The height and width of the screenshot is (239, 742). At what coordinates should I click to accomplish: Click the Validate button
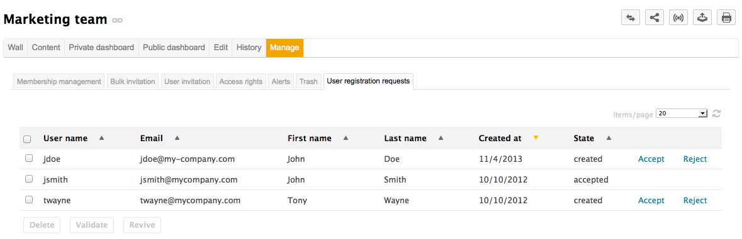pos(92,225)
